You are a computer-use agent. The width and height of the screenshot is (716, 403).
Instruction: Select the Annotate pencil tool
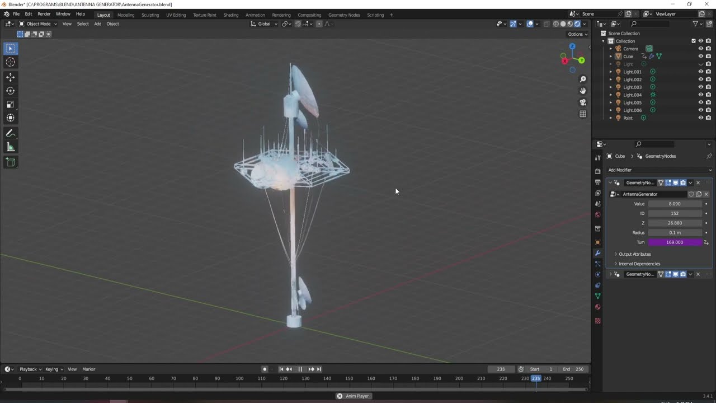pyautogui.click(x=11, y=133)
